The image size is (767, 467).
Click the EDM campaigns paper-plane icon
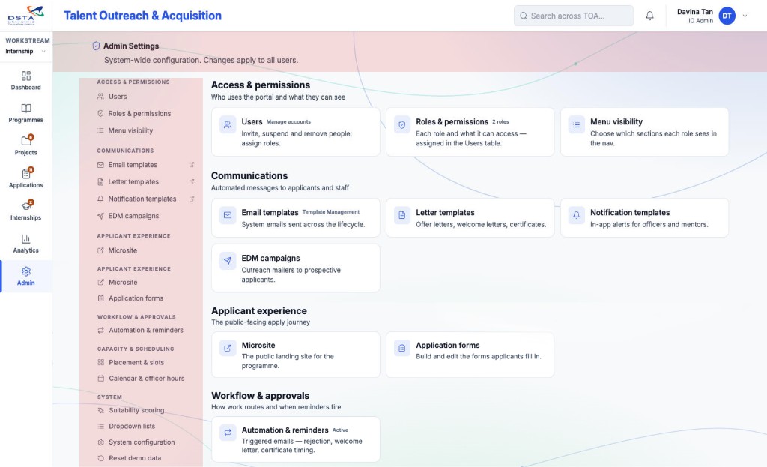(x=228, y=260)
